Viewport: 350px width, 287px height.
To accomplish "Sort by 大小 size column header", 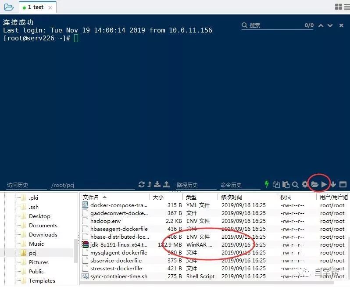I will [166, 197].
